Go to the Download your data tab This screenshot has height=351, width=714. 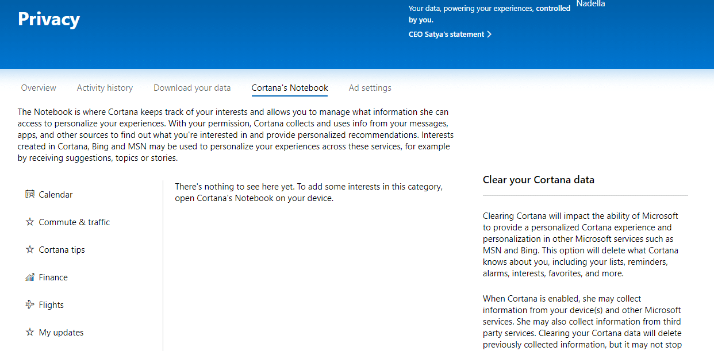pos(192,88)
